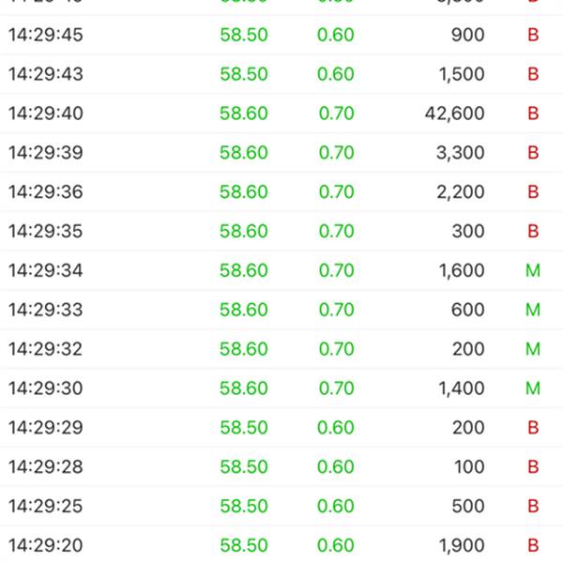The image size is (563, 563).
Task: Click the 14:29:33 timestamp
Action: [x=46, y=310]
